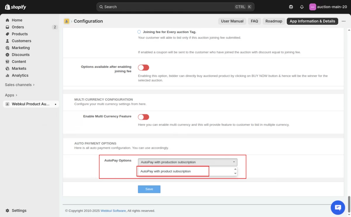Open the Marketing section

pyautogui.click(x=21, y=48)
